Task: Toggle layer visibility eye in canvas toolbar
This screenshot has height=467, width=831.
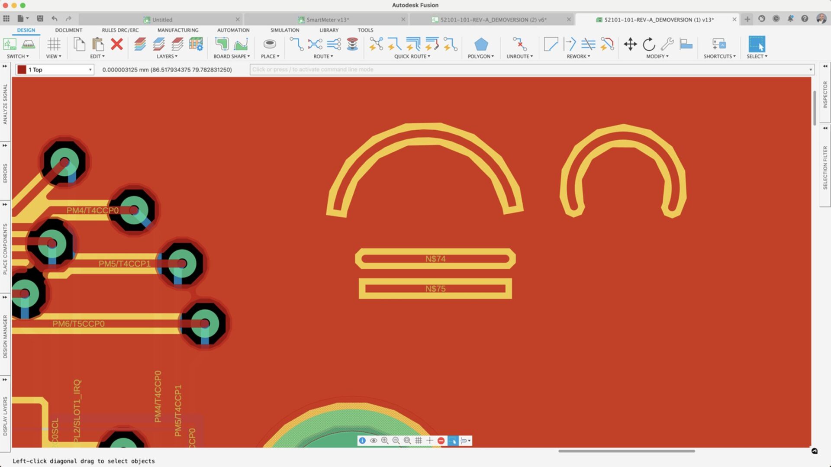Action: pyautogui.click(x=374, y=441)
